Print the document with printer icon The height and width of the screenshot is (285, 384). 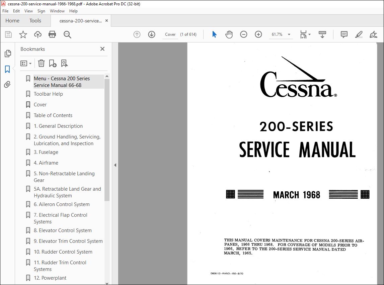tap(52, 34)
